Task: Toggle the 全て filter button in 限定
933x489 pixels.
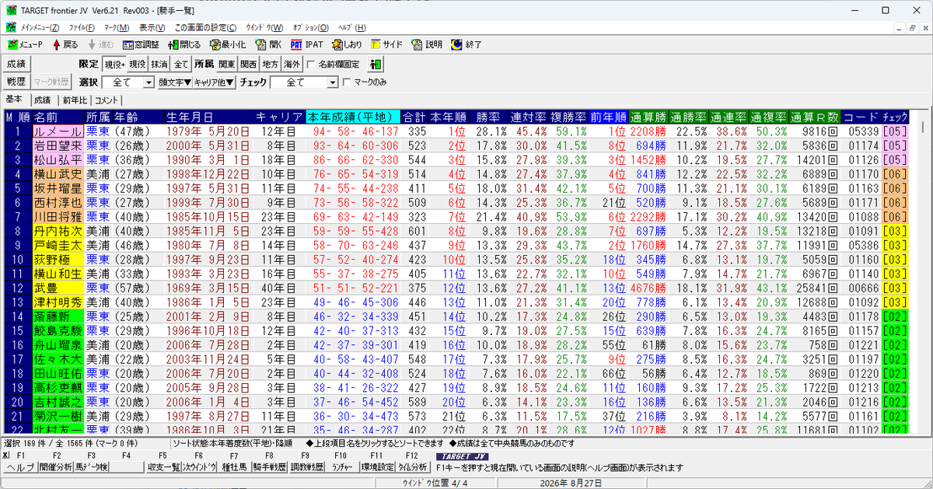Action: pyautogui.click(x=181, y=64)
